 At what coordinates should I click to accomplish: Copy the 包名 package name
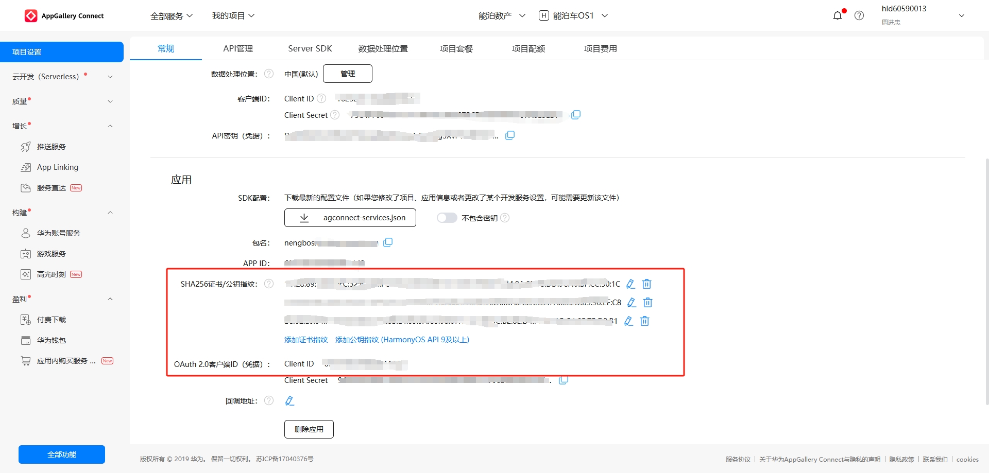388,242
